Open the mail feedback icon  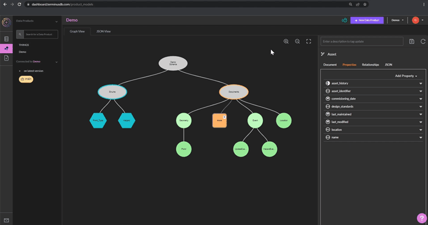(6, 220)
